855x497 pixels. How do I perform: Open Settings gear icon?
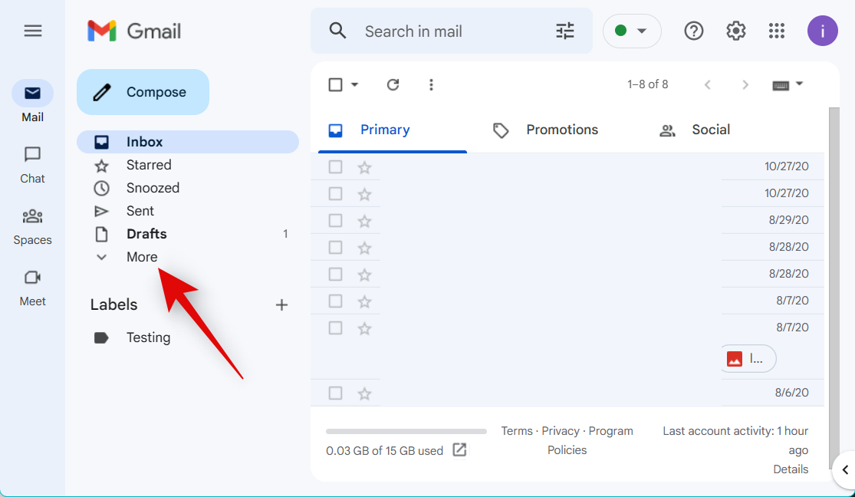(x=735, y=31)
